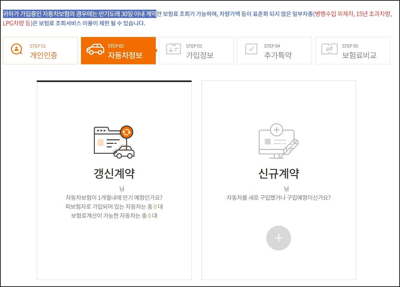Click the 갱신계약 renewal car document icon
400x287 pixels.
coord(114,142)
